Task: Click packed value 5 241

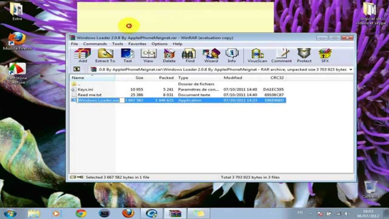Action: (168, 89)
